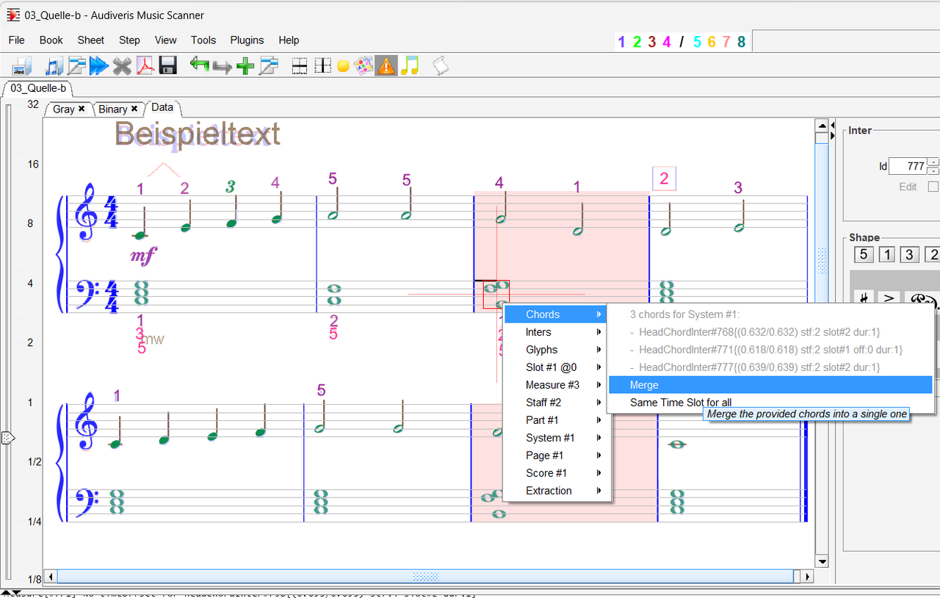Image resolution: width=940 pixels, height=598 pixels.
Task: Close the Gray tab
Action: (82, 109)
